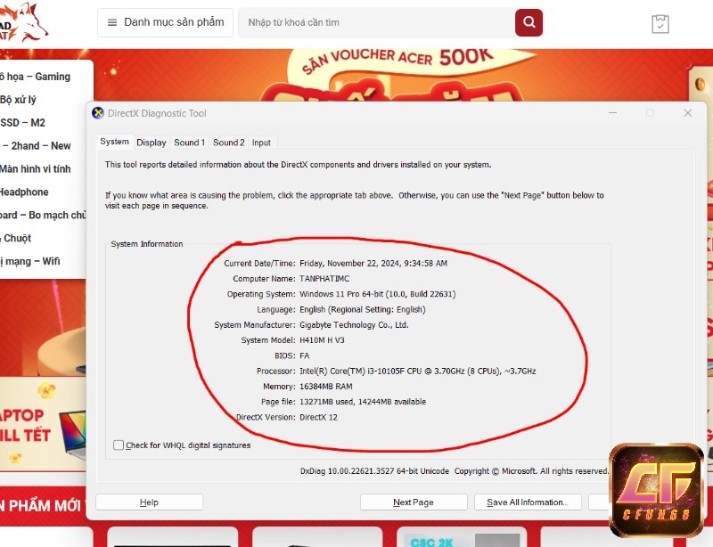Click the DxDiag 10.00.22621.3527 version text
The width and height of the screenshot is (713, 547).
coord(374,471)
